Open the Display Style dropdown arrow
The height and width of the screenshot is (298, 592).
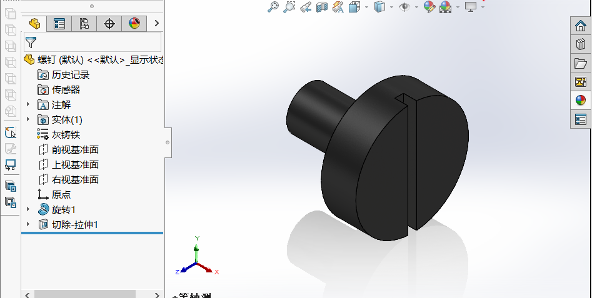click(x=391, y=7)
